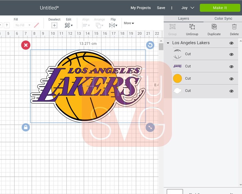This screenshot has width=242, height=194.
Task: Hide the purple Lakers text Cut layer
Action: [x=231, y=67]
